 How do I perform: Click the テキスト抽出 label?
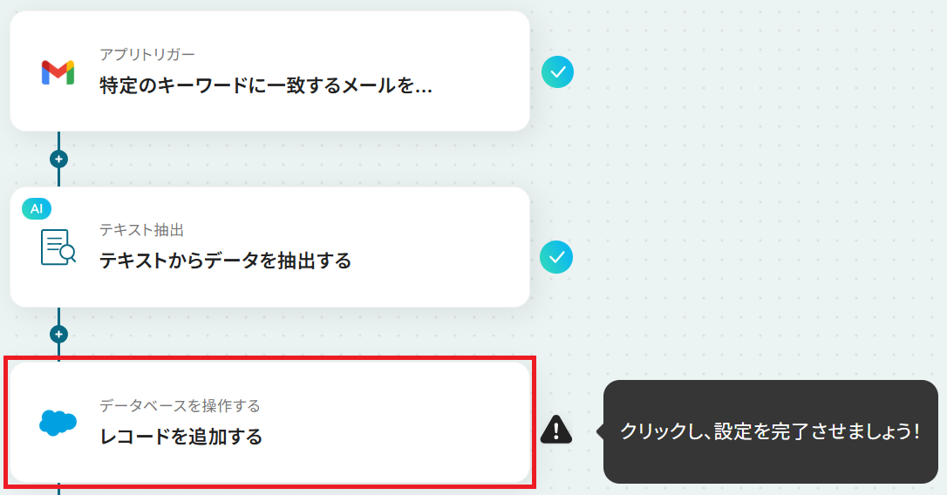pyautogui.click(x=142, y=230)
